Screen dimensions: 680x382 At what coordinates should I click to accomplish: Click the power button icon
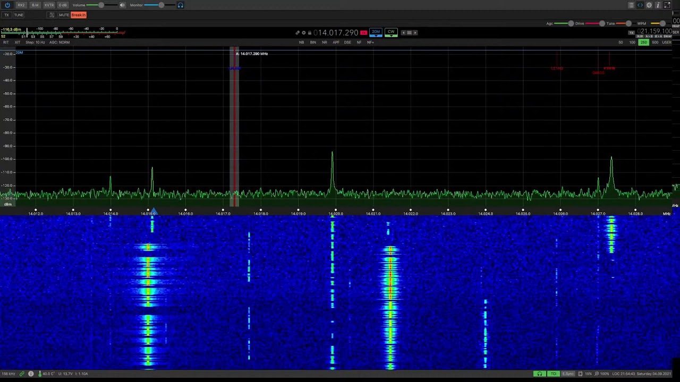[x=7, y=5]
